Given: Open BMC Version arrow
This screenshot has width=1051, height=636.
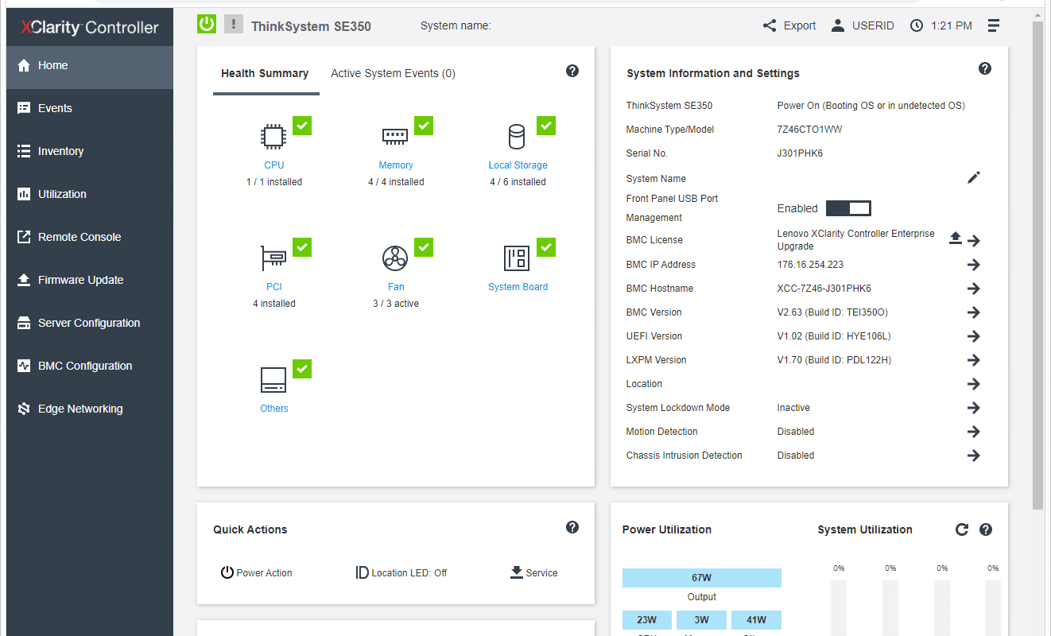Looking at the screenshot, I should pyautogui.click(x=974, y=312).
